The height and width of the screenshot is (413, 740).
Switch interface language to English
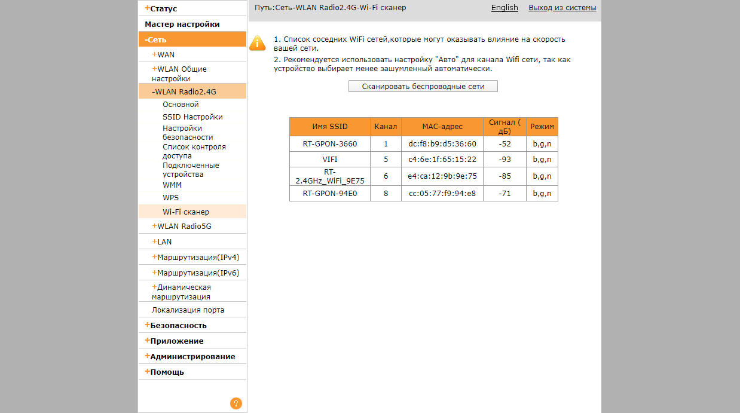(504, 8)
